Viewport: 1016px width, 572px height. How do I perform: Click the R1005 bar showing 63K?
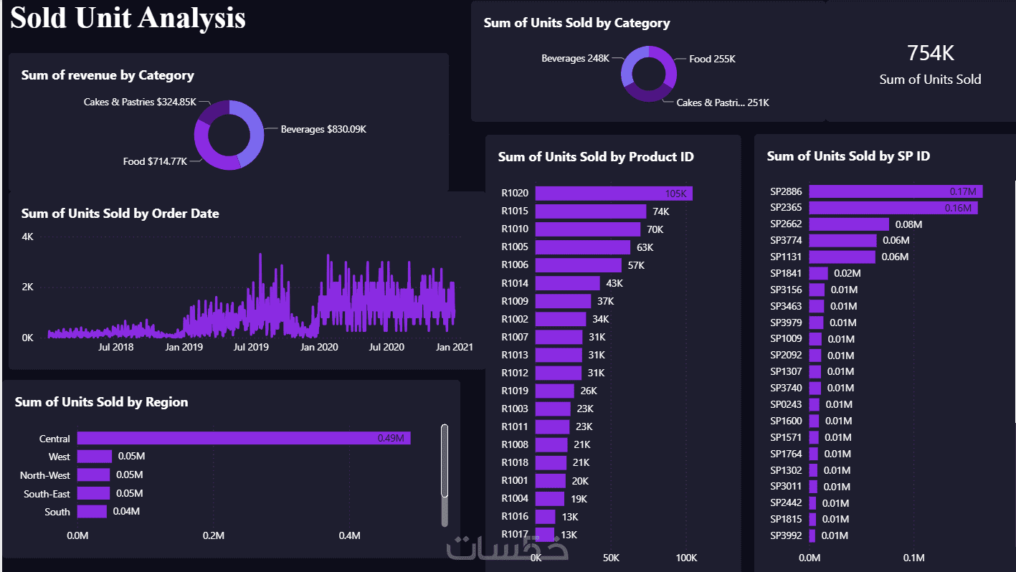click(583, 247)
